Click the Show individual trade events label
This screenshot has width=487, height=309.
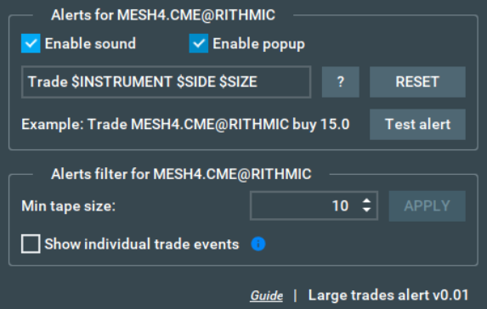(x=142, y=244)
